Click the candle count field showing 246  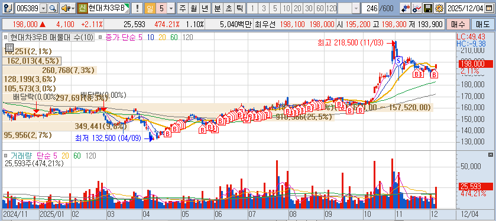click(x=371, y=8)
